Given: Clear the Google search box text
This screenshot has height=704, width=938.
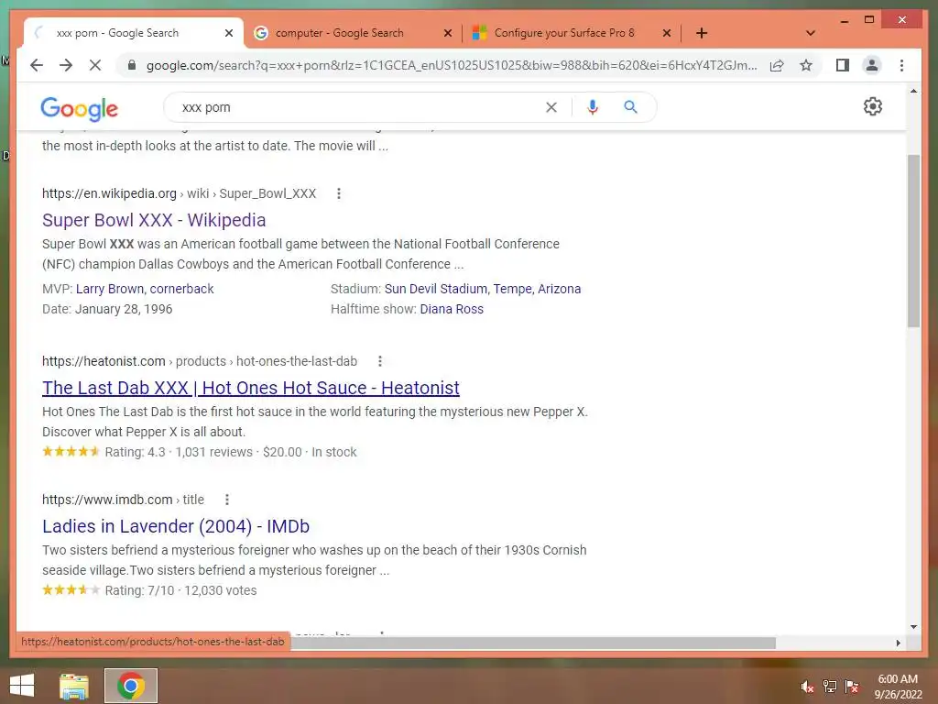Looking at the screenshot, I should 551,108.
